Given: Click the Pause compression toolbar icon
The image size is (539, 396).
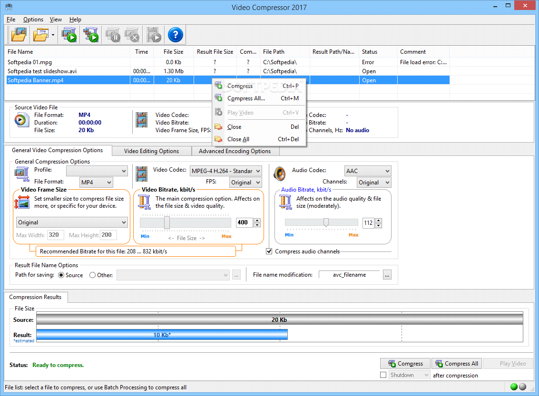Looking at the screenshot, I should pos(113,35).
